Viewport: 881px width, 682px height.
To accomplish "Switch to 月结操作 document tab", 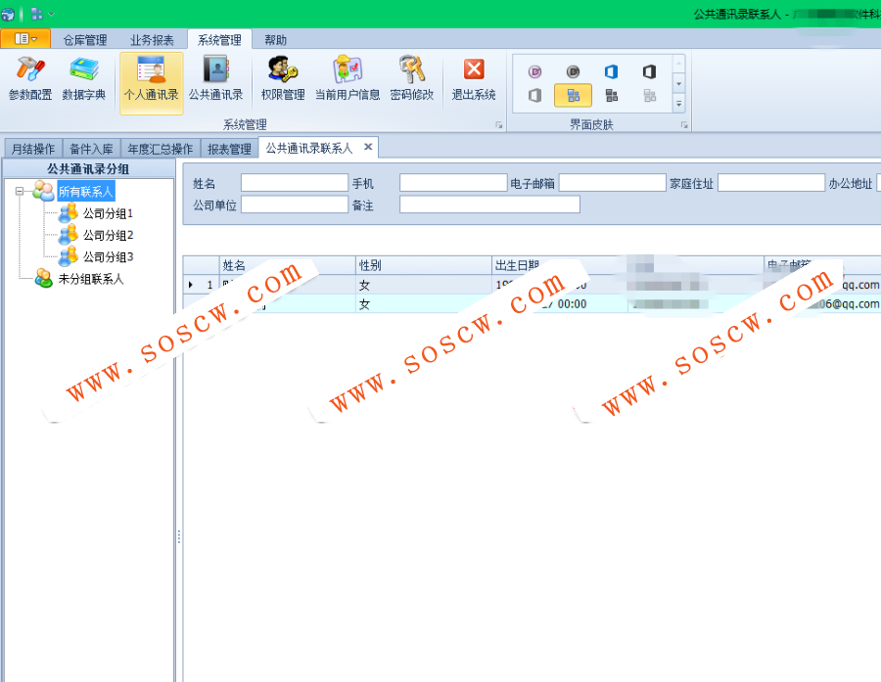I will (x=33, y=149).
